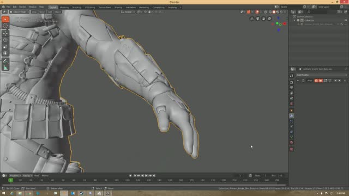Viewport: 349px width, 196px height.
Task: Open the Scene properties tab
Action: pos(292,99)
